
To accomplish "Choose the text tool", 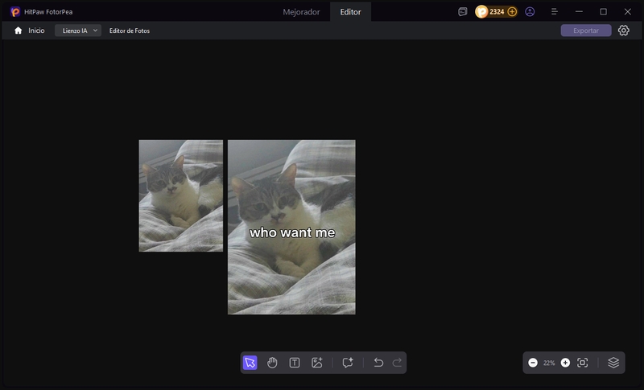I will (295, 363).
